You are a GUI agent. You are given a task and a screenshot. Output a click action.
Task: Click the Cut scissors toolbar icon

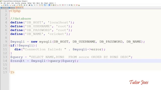pyautogui.click(x=17, y=5)
